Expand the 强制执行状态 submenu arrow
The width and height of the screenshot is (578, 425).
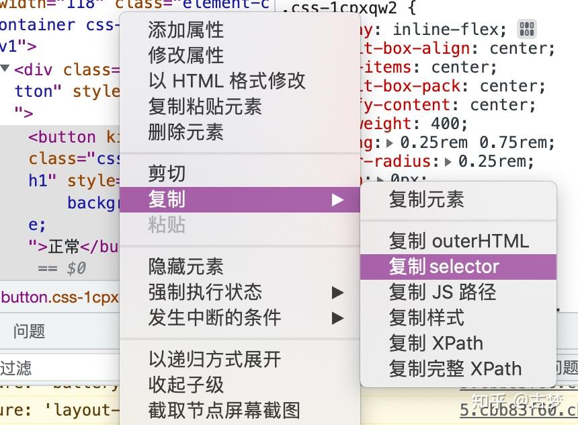click(338, 291)
